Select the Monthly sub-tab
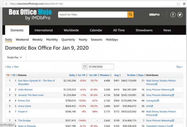The width and height of the screenshot is (187, 127). point(52,40)
